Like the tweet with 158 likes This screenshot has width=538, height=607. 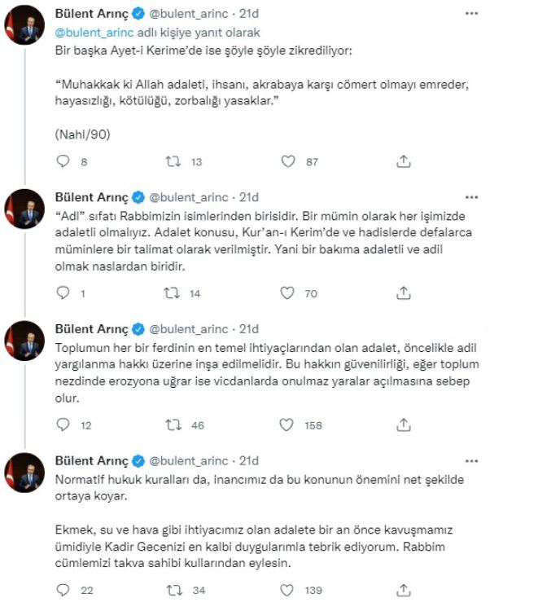coord(286,424)
